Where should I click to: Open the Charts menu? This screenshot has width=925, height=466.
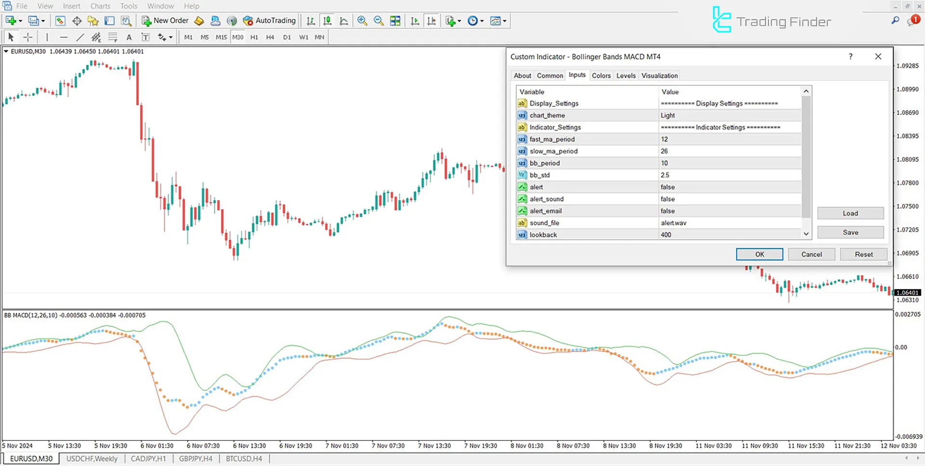point(100,6)
